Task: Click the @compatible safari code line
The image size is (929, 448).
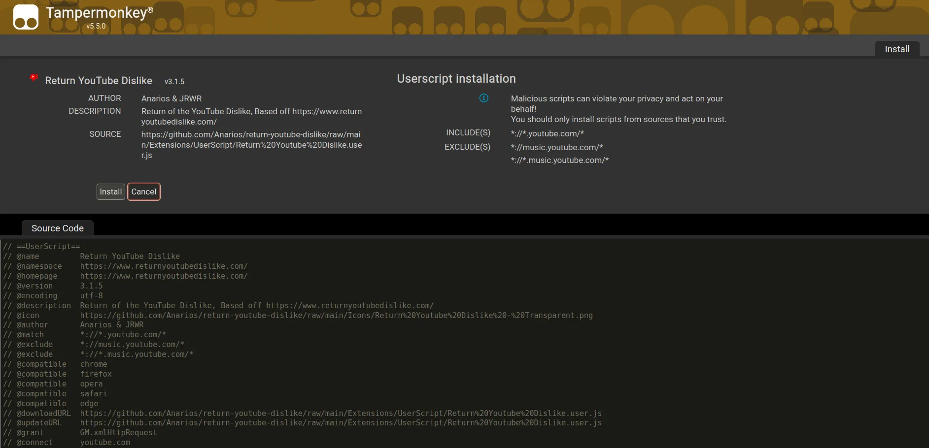Action: coord(55,394)
